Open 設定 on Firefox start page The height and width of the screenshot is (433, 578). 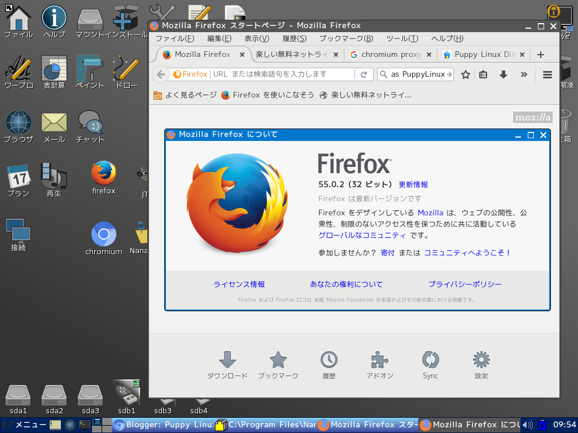481,365
